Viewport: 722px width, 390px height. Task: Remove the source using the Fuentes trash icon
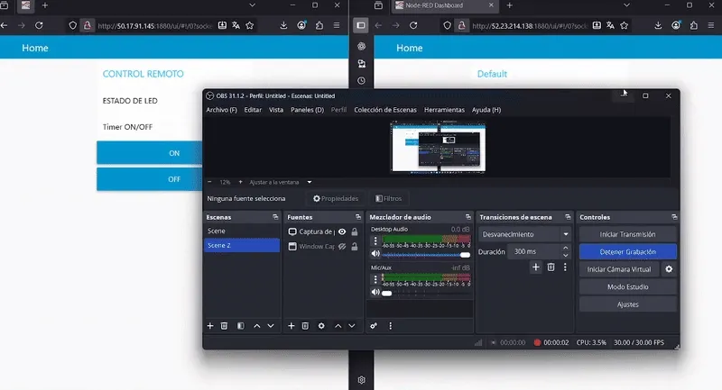tap(305, 325)
